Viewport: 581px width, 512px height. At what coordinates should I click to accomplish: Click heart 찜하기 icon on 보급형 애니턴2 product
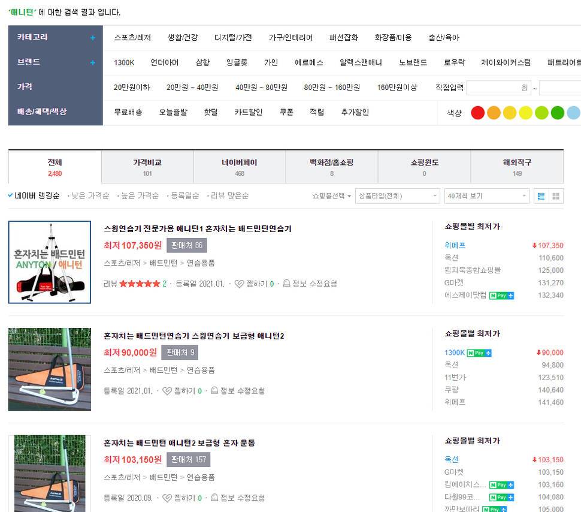167,391
